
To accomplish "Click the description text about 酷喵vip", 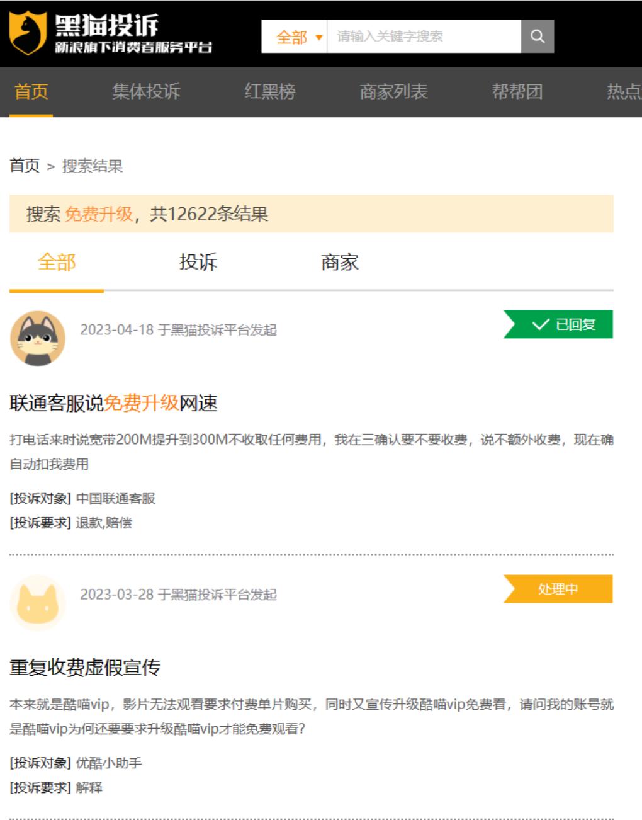I will pyautogui.click(x=312, y=717).
